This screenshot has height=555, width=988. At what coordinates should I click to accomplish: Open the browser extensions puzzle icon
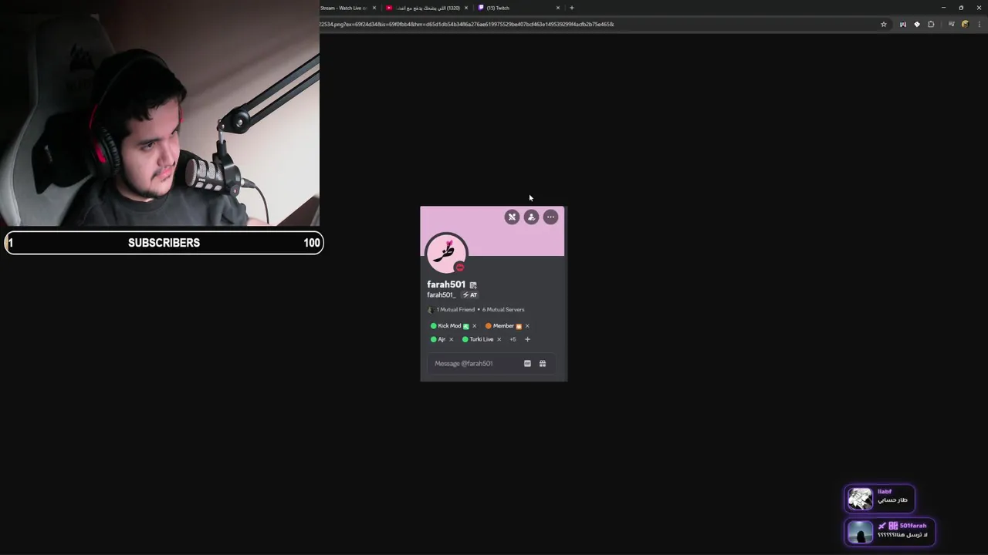931,24
